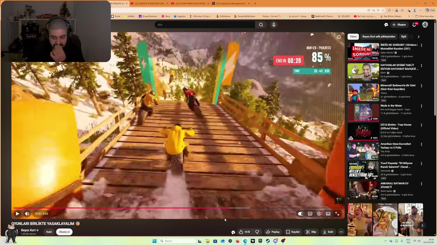Screen dimensions: 437x245
Task: Select the Beyaz Kurt adlı yükleyiciden chip
Action: [379, 36]
